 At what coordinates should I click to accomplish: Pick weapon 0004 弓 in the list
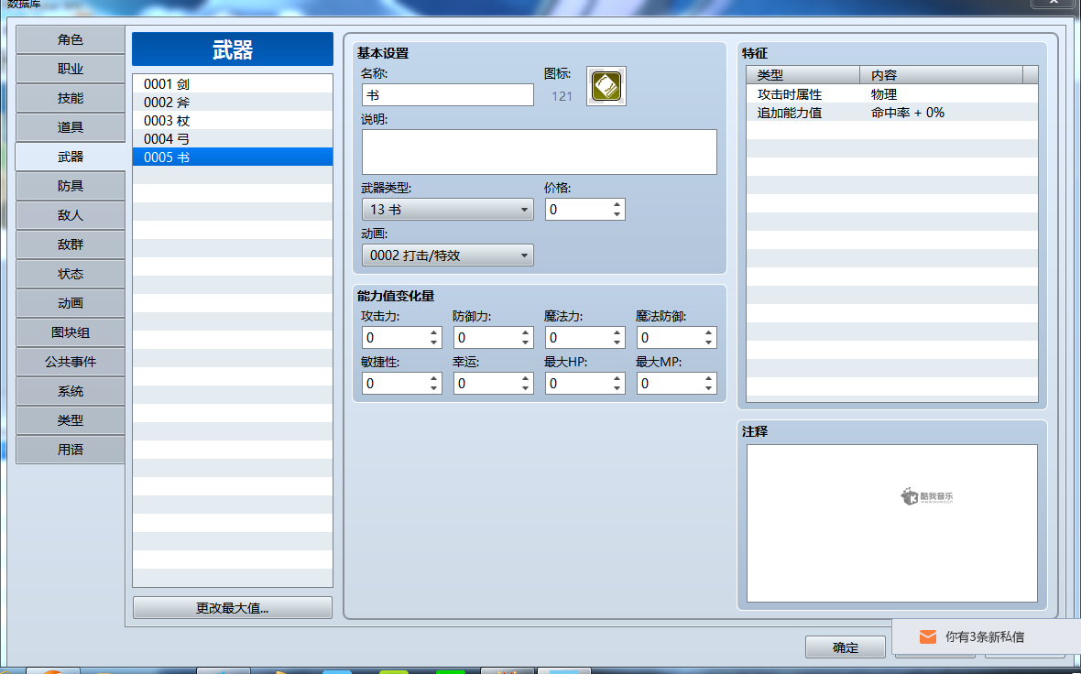tap(233, 138)
